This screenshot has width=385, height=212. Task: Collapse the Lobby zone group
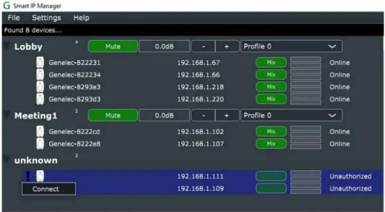pyautogui.click(x=6, y=46)
